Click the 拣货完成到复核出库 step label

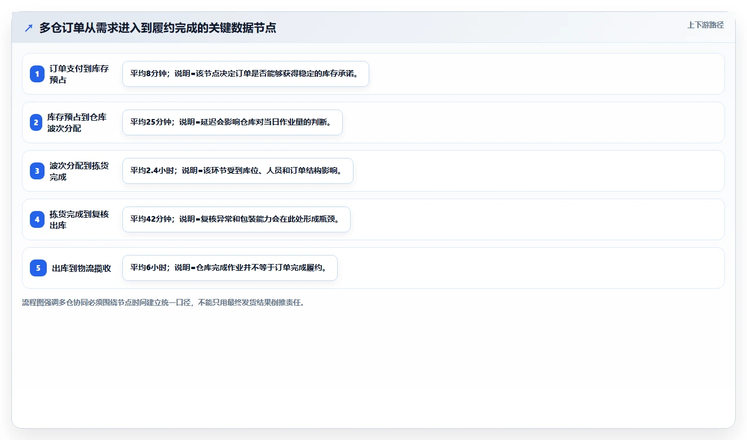click(79, 219)
